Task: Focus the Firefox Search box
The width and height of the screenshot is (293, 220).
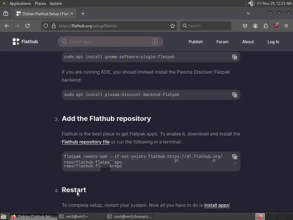Action: (205, 26)
